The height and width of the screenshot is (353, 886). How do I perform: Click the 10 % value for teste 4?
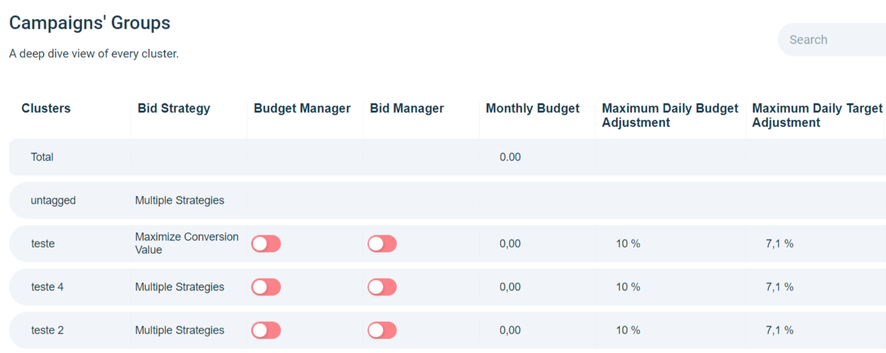pos(628,287)
